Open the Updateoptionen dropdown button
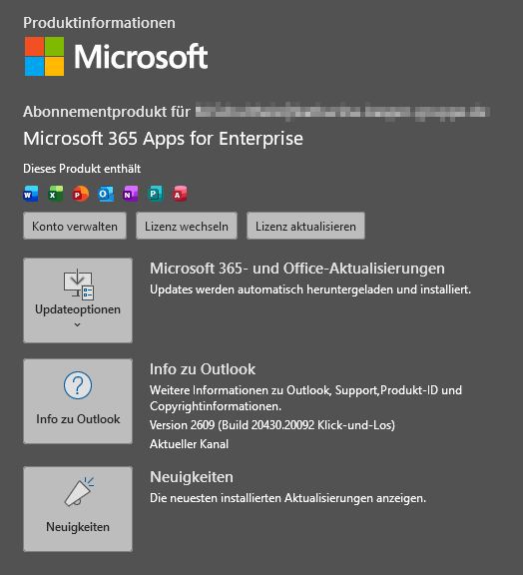This screenshot has height=575, width=523. (x=78, y=300)
